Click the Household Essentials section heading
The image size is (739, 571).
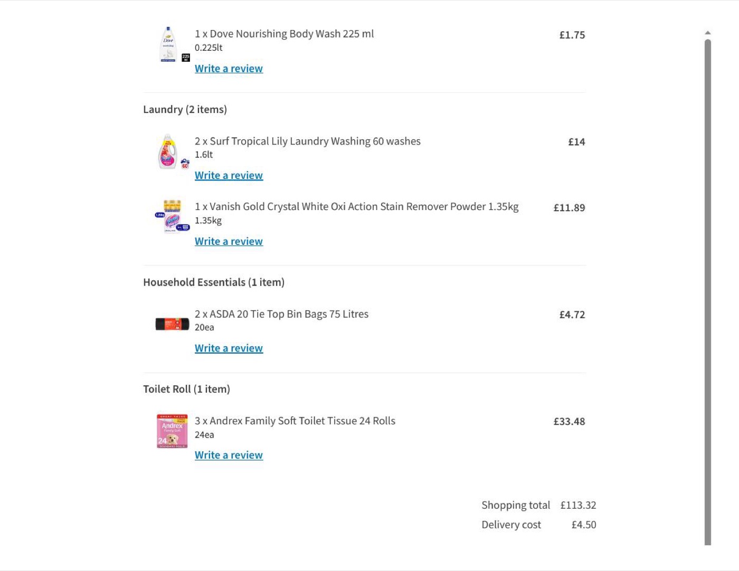click(214, 282)
